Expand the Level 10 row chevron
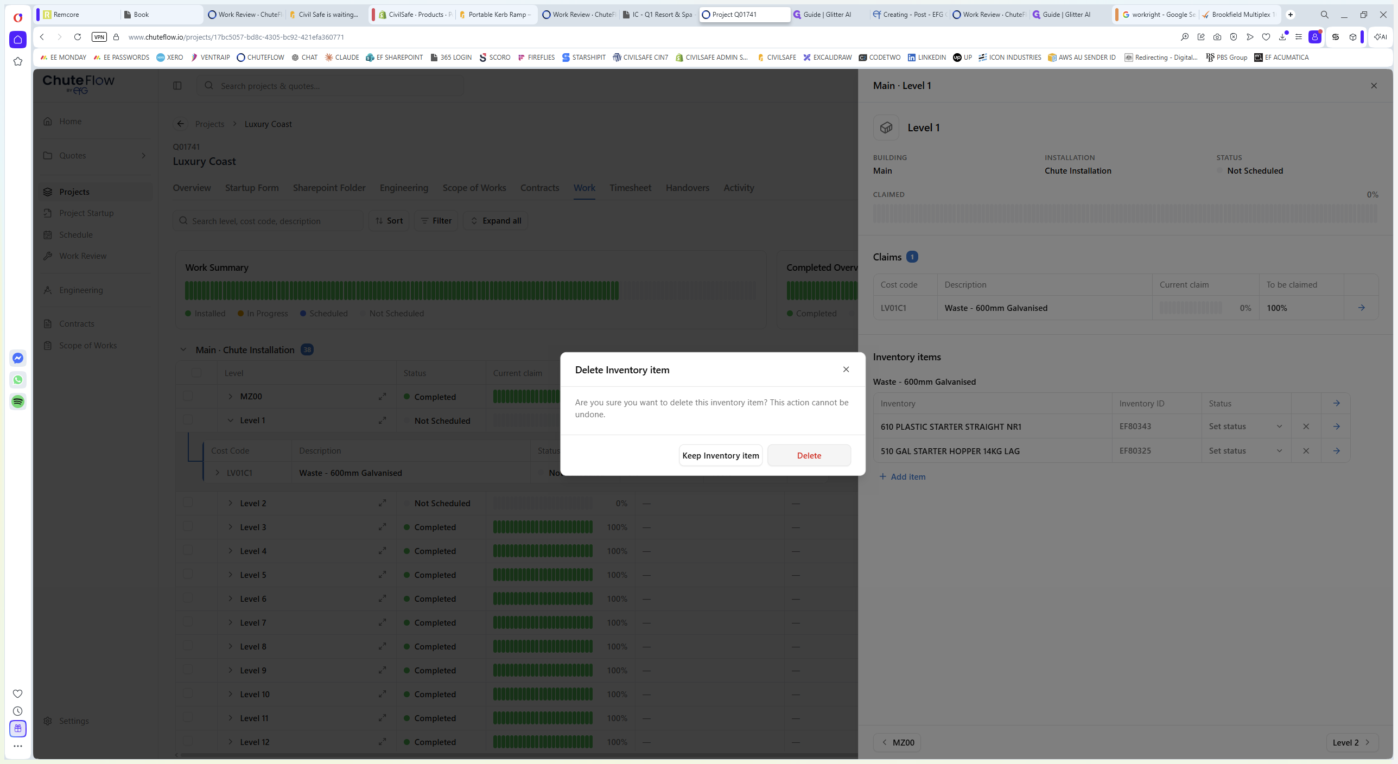The width and height of the screenshot is (1398, 764). [230, 694]
